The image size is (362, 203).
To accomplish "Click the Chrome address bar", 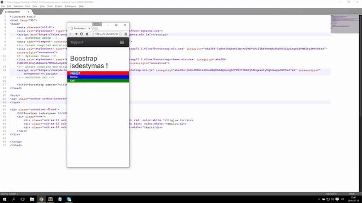I will pos(106,34).
